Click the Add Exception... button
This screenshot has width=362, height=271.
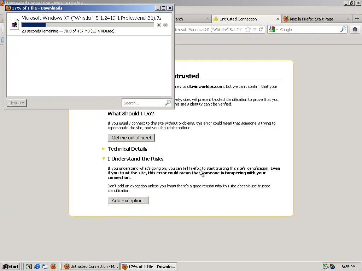128,200
